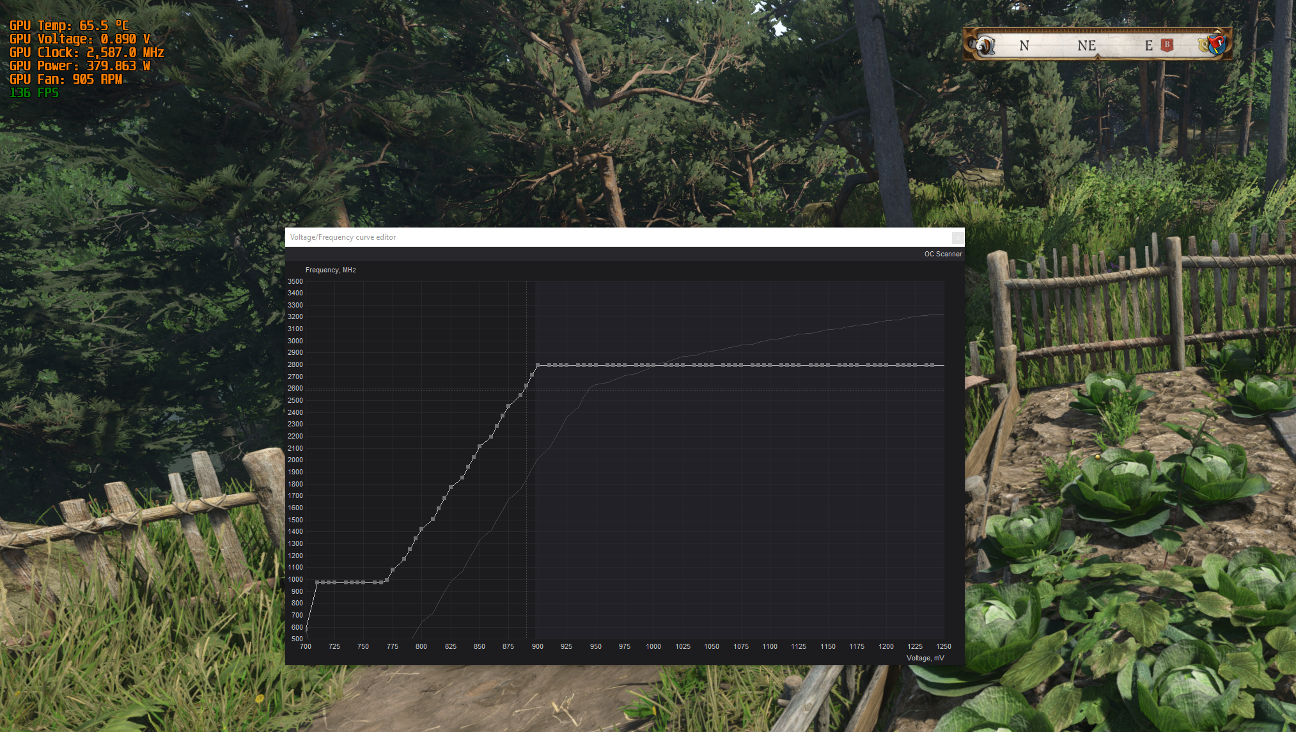Click the "Voltage, mV" axis label
Screen dimensions: 1296x732
pos(925,658)
